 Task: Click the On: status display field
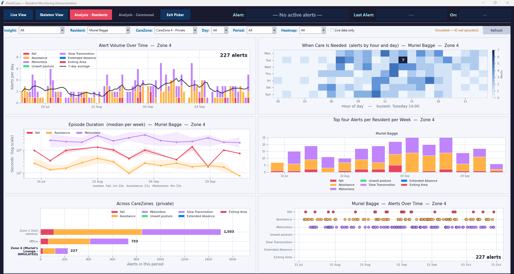point(485,15)
